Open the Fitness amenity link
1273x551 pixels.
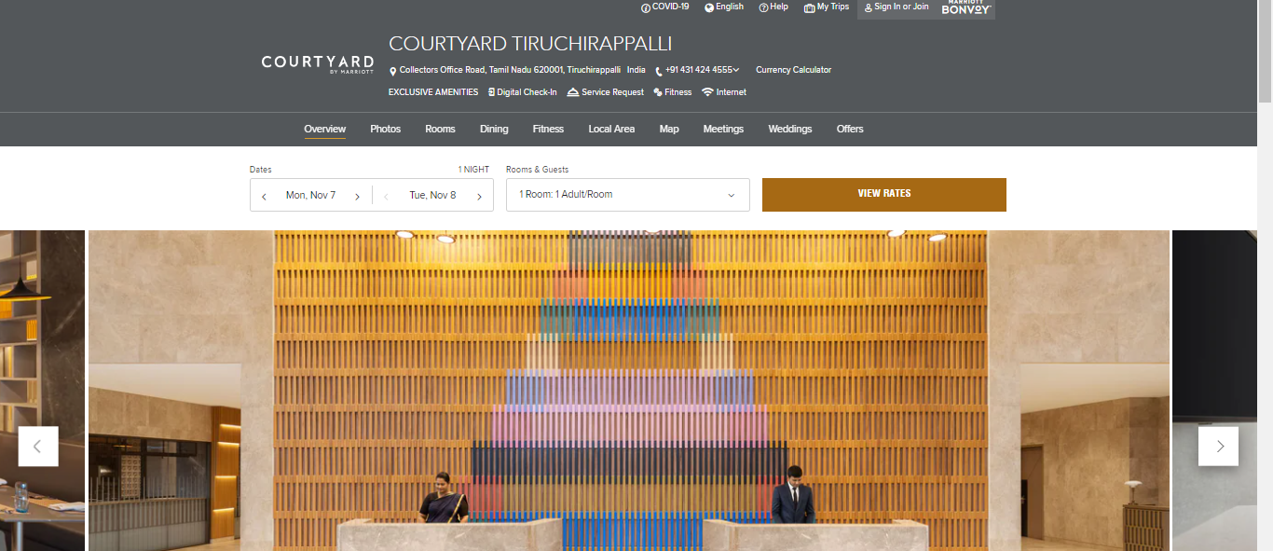coord(678,92)
